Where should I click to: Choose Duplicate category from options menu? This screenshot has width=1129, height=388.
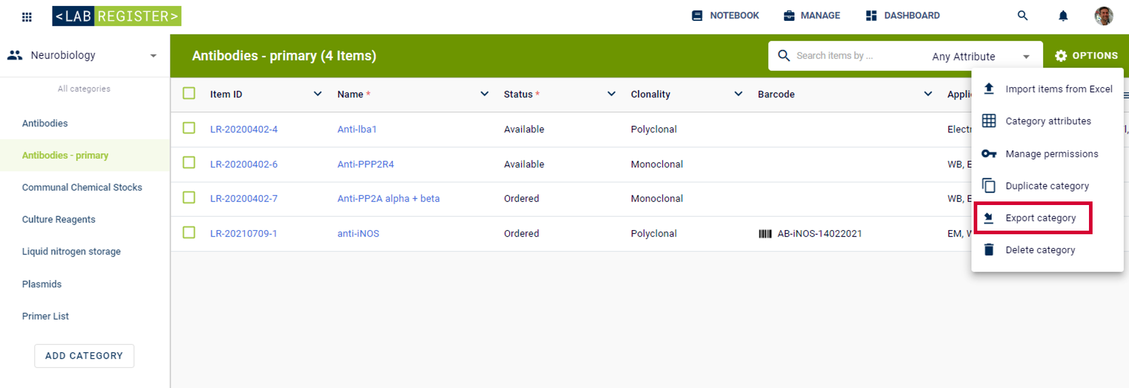coord(1048,186)
